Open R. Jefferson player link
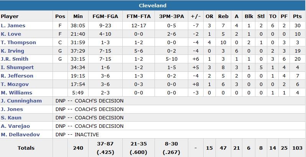306x157 pixels. (17, 76)
